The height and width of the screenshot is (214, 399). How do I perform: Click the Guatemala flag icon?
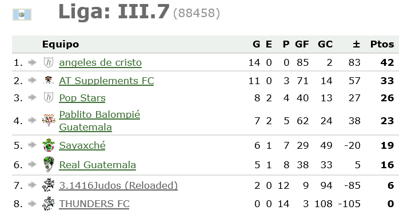point(22,14)
